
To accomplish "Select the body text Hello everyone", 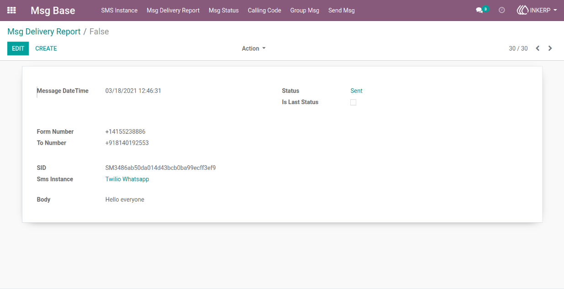I will tap(125, 200).
